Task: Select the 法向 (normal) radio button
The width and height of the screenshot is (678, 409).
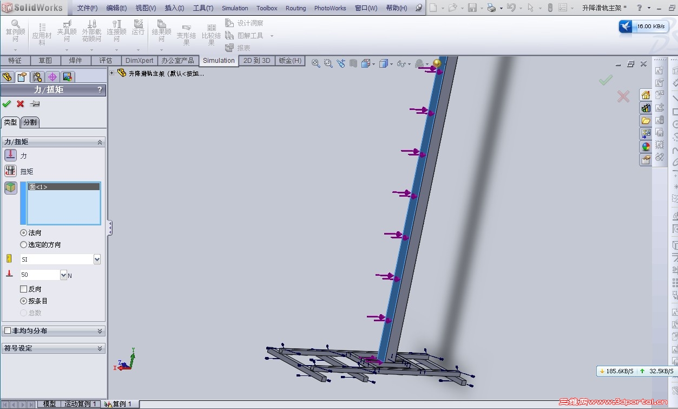Action: [x=23, y=232]
